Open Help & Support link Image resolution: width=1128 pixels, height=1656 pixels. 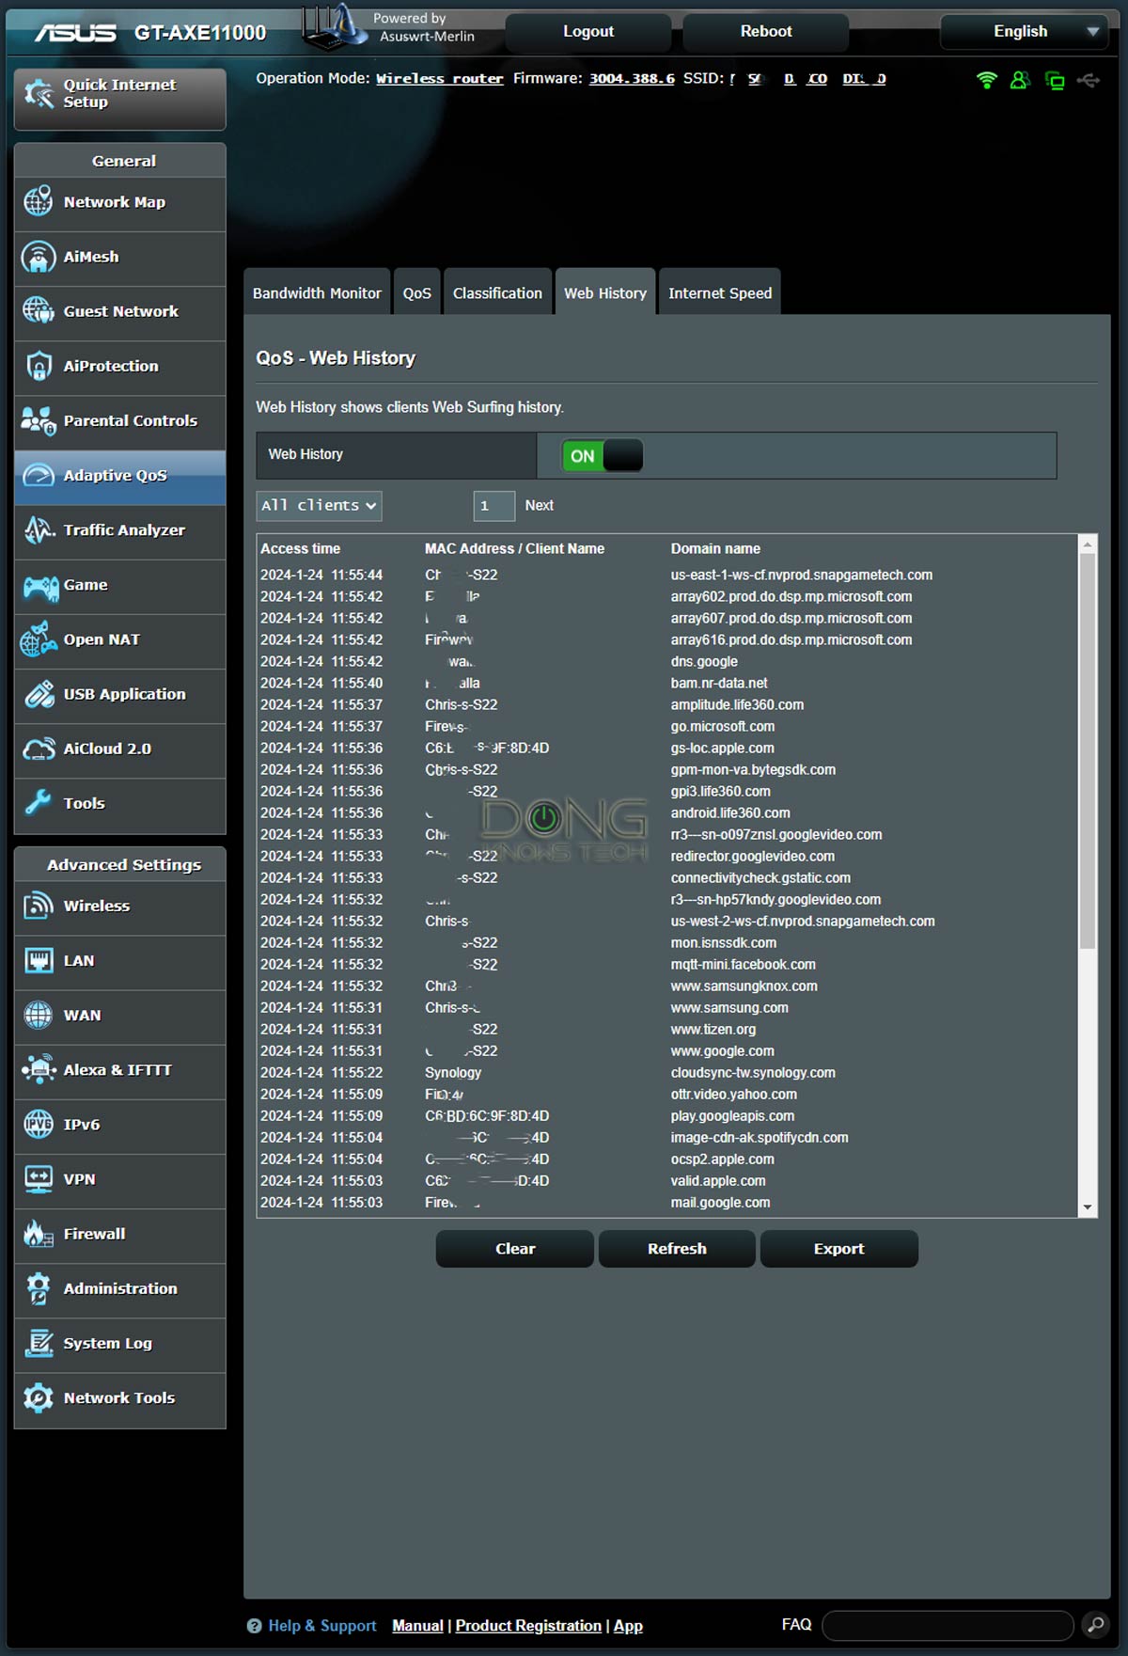(x=322, y=1625)
